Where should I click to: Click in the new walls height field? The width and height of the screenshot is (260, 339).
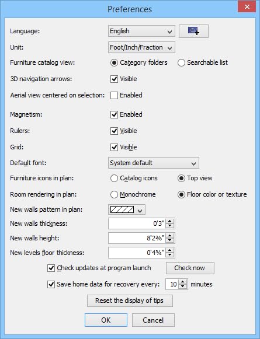pos(137,238)
